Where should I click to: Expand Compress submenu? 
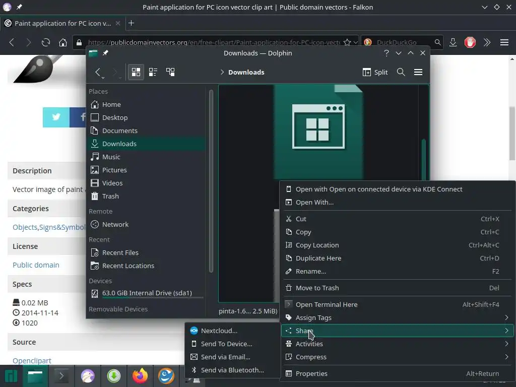(398, 357)
